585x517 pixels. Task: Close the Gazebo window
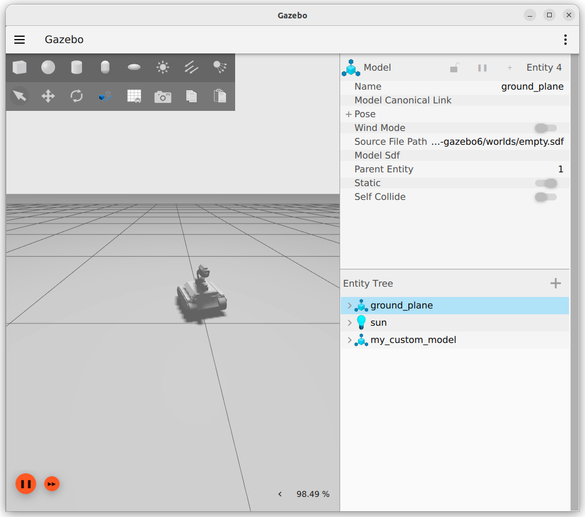[x=568, y=16]
